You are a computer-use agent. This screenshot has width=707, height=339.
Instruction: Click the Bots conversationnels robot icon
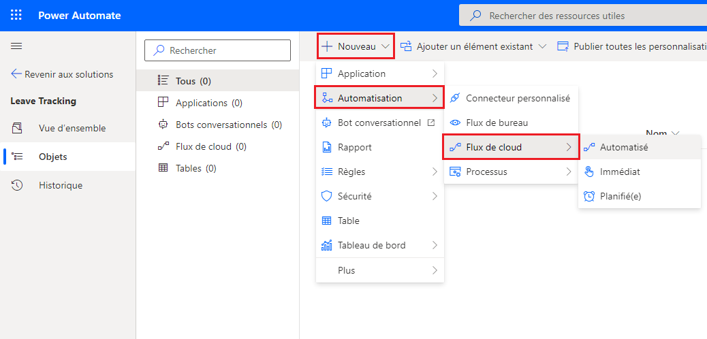click(162, 125)
